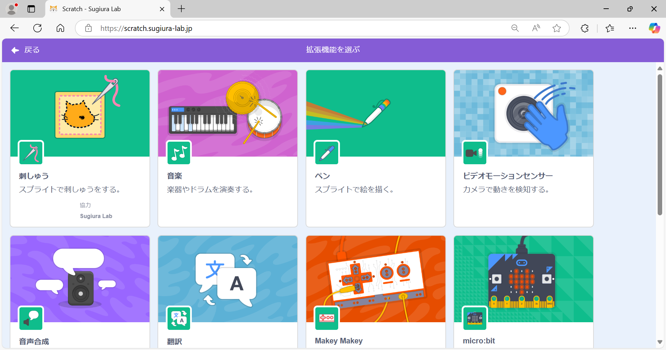666x350 pixels.
Task: Open the Makey Makey board artwork
Action: coord(376,279)
